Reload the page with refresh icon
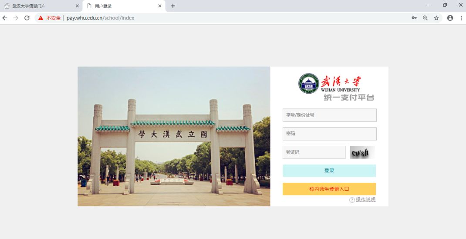The image size is (466, 239). pos(27,18)
